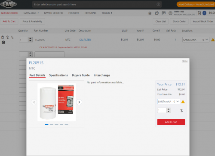Open the user account icon
The image size is (215, 156).
pos(170,13)
